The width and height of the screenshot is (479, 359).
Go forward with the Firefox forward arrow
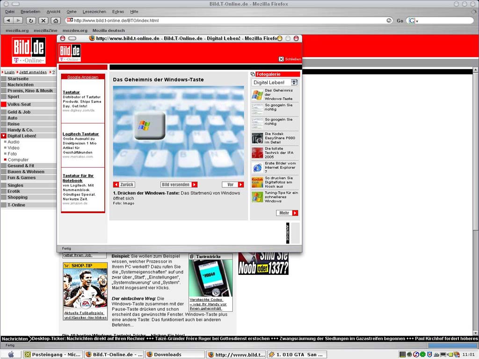18,21
